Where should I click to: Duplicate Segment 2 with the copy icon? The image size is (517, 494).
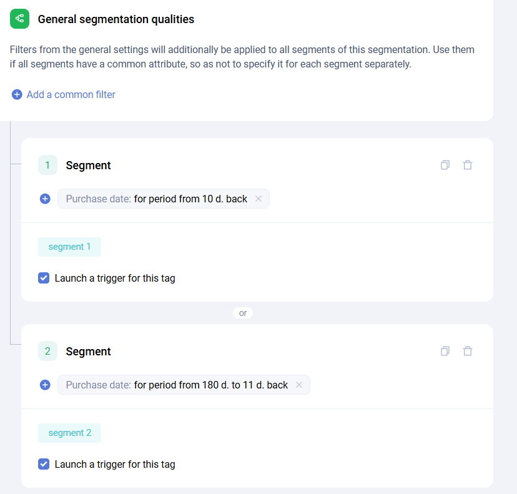445,352
